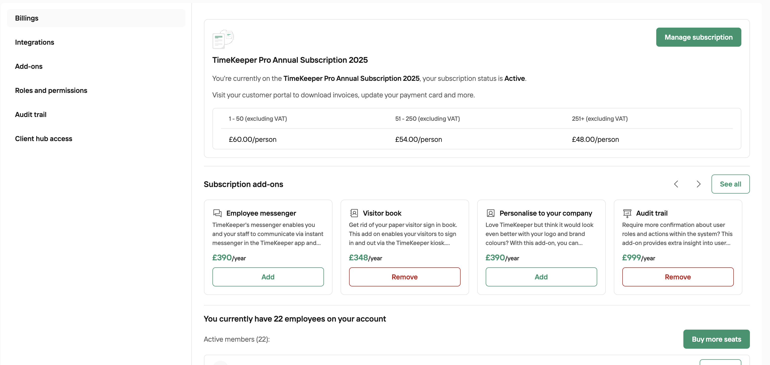Click the Personalise to your company icon
This screenshot has height=365, width=770.
[490, 213]
